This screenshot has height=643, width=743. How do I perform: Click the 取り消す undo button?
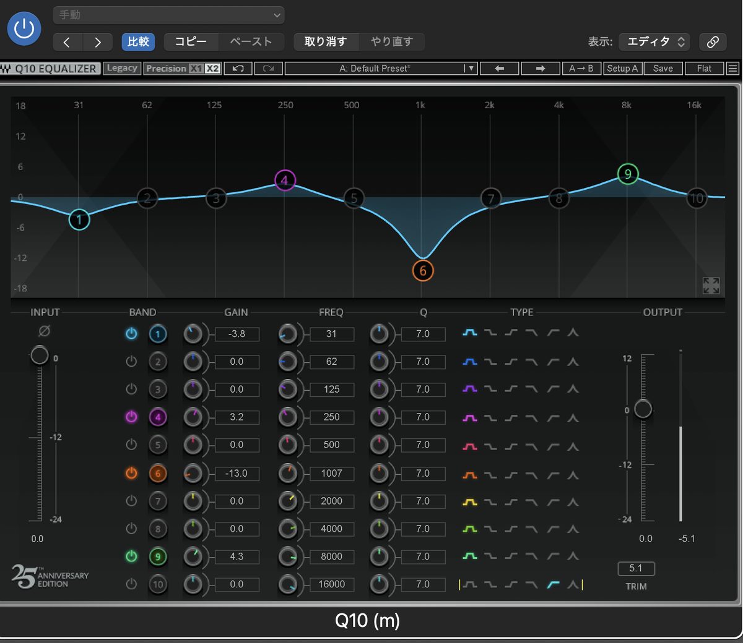tap(326, 41)
